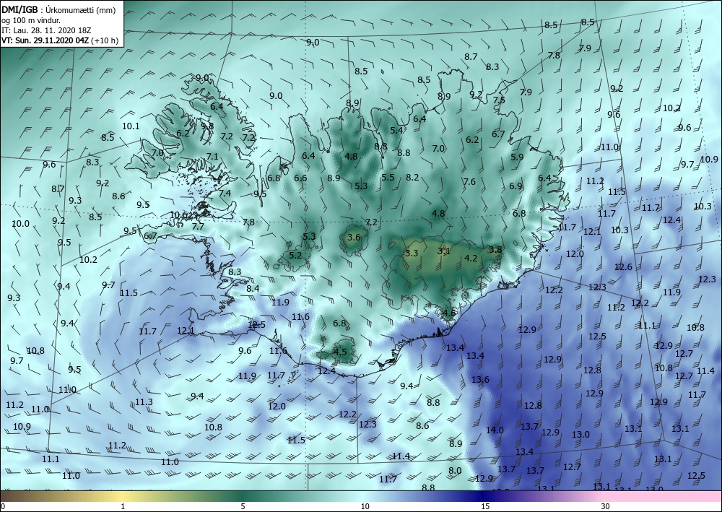The height and width of the screenshot is (512, 722).
Task: Click the '0' label on the color scale
Action: click(x=2, y=506)
